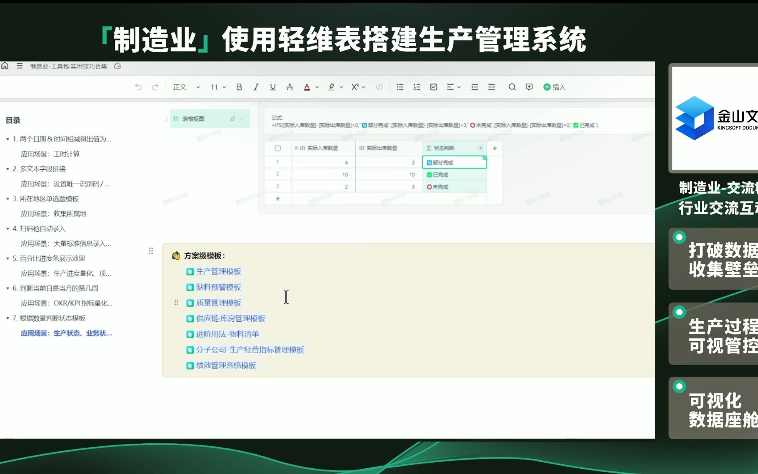This screenshot has height=474, width=758.
Task: Collapse outline item 3 所在地区单选题模板
Action: pos(7,199)
